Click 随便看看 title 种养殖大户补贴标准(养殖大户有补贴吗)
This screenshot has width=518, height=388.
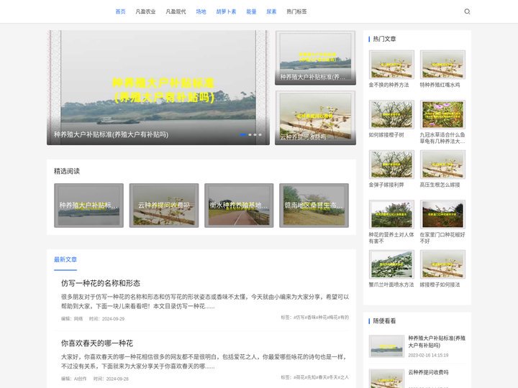pos(437,341)
